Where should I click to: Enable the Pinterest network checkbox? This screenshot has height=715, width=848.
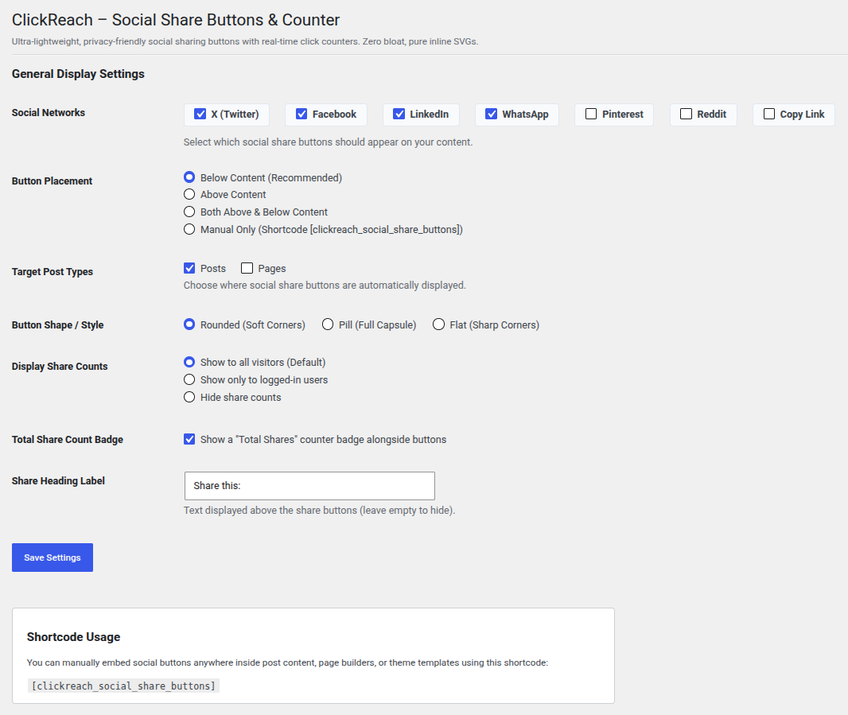click(x=591, y=114)
